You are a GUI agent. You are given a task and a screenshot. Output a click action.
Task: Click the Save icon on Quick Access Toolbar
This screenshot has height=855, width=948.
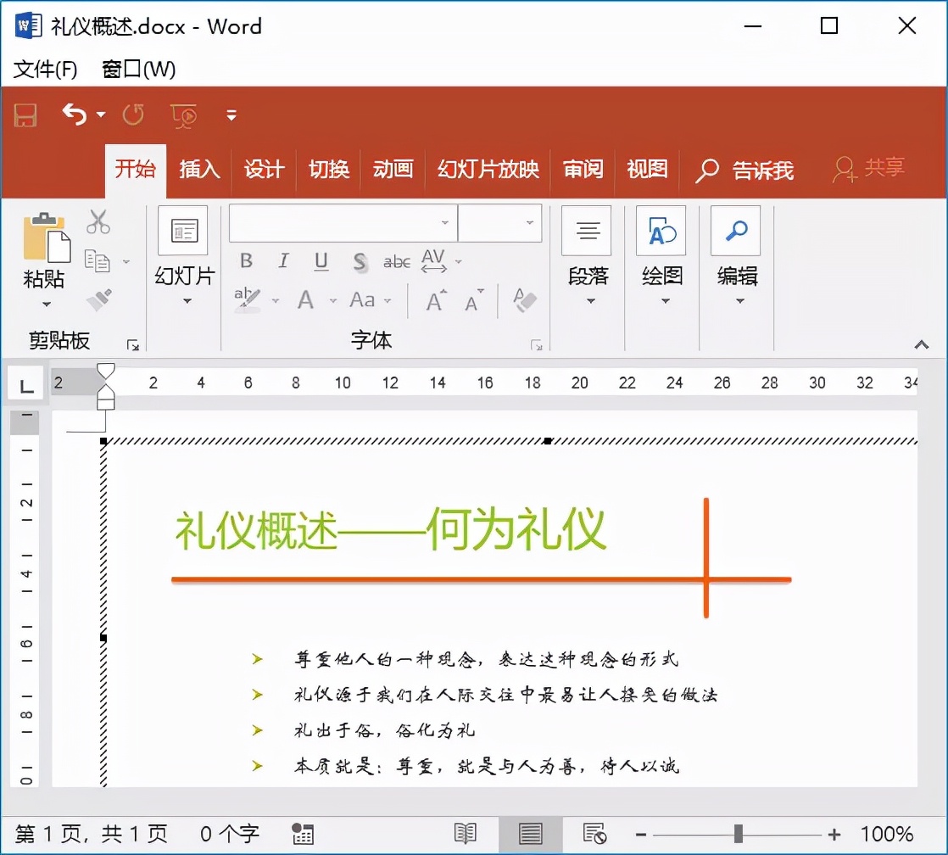coord(25,115)
